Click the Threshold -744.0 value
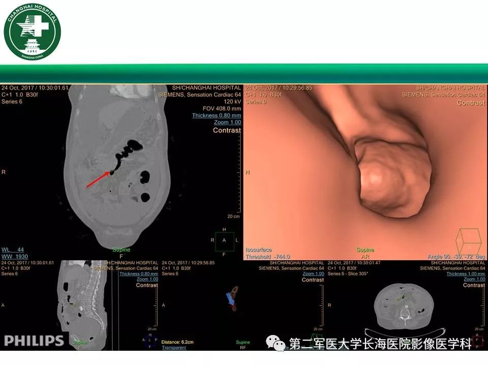 (x=268, y=257)
